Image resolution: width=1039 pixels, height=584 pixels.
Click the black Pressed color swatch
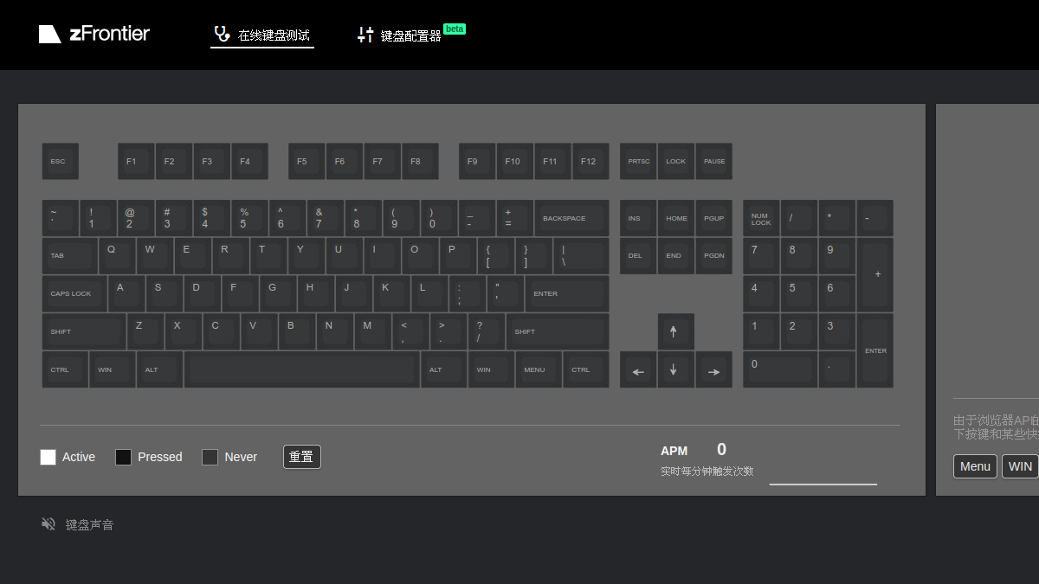click(x=124, y=457)
